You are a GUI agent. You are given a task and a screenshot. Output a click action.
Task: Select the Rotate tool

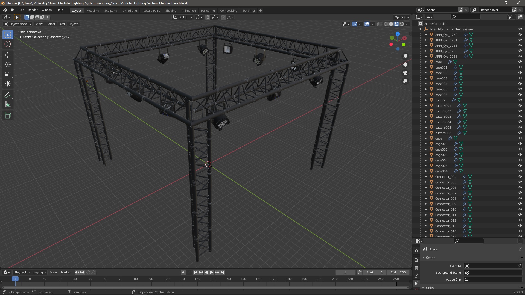[x=8, y=64]
